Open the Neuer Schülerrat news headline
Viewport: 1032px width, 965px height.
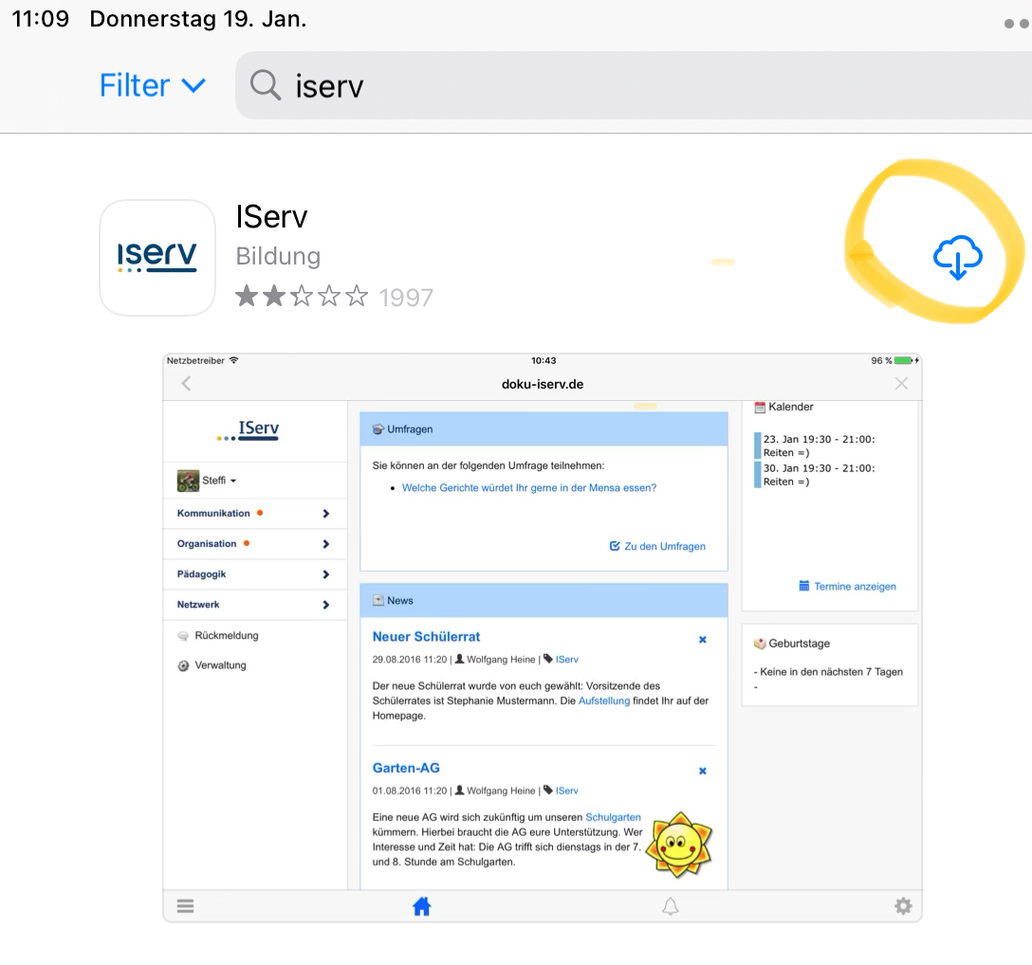426,637
